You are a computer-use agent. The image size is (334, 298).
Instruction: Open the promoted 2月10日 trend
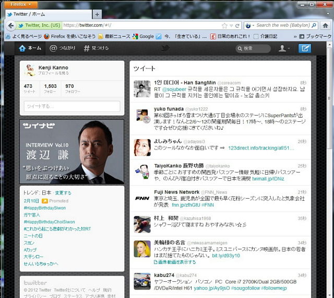31,201
